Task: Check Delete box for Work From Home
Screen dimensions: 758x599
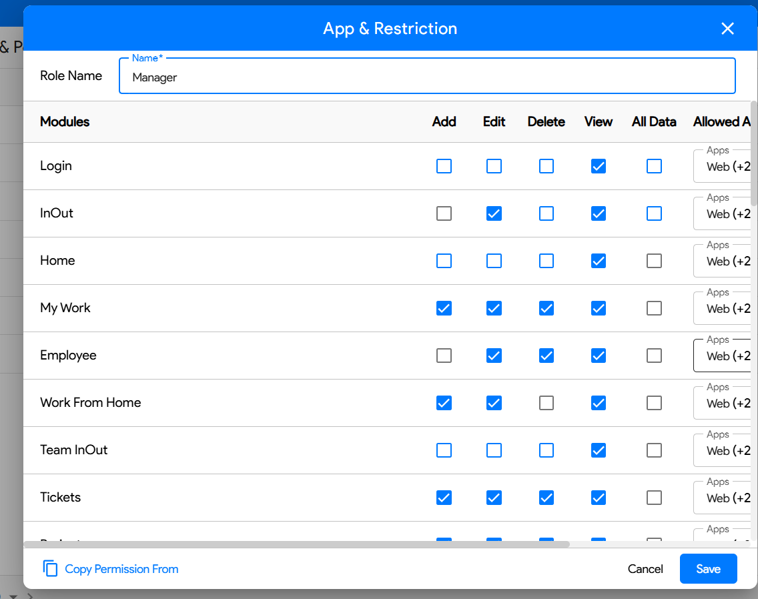Action: [x=546, y=403]
